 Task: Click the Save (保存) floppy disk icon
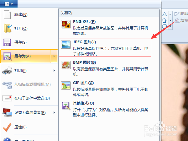tap(7, 42)
